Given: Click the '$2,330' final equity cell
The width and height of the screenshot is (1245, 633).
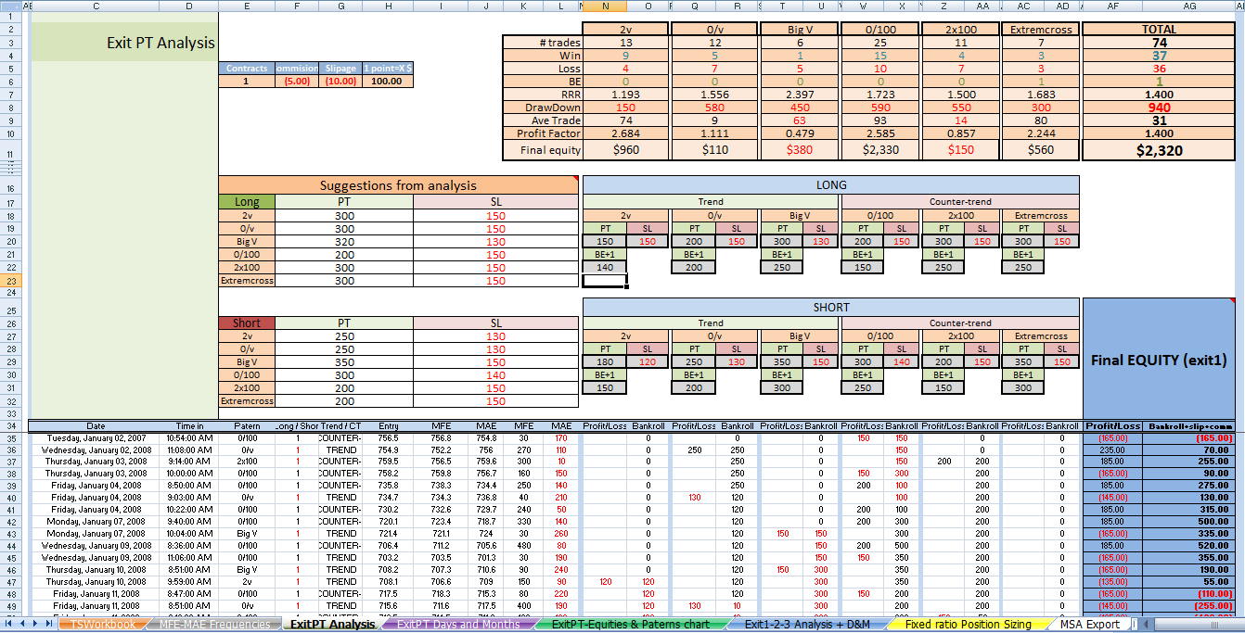Looking at the screenshot, I should point(879,150).
